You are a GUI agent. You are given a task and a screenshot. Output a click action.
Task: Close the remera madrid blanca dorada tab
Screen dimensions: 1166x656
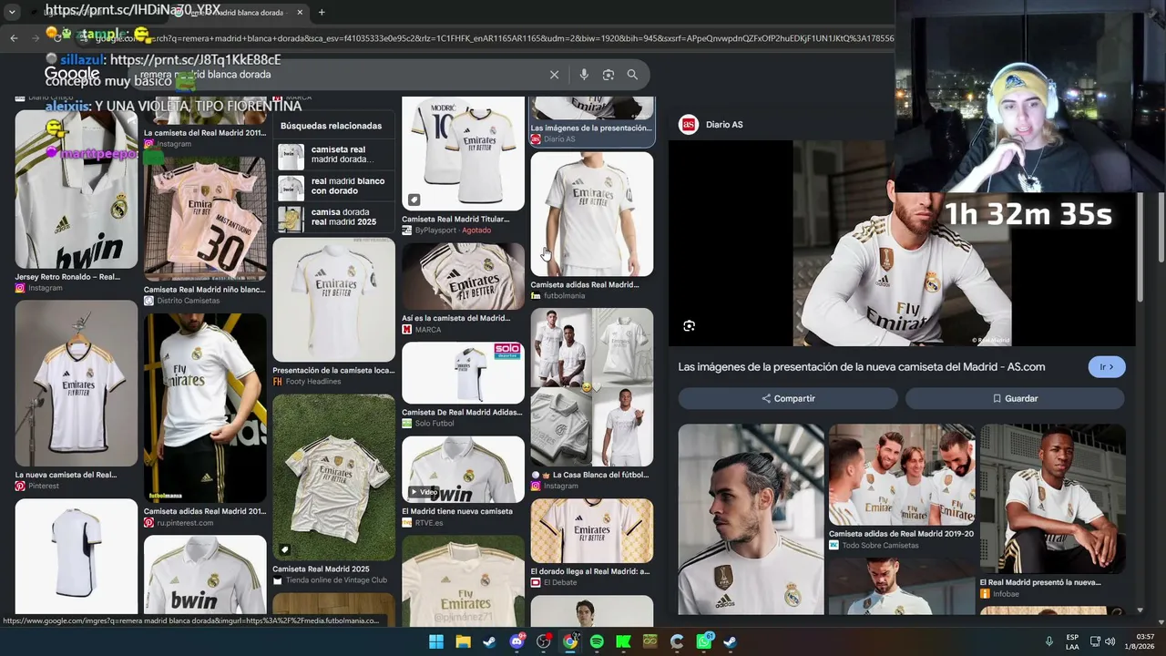click(299, 13)
